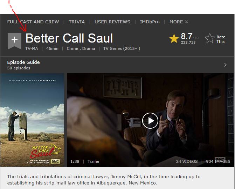Go to the TRIVIA section

tap(77, 22)
